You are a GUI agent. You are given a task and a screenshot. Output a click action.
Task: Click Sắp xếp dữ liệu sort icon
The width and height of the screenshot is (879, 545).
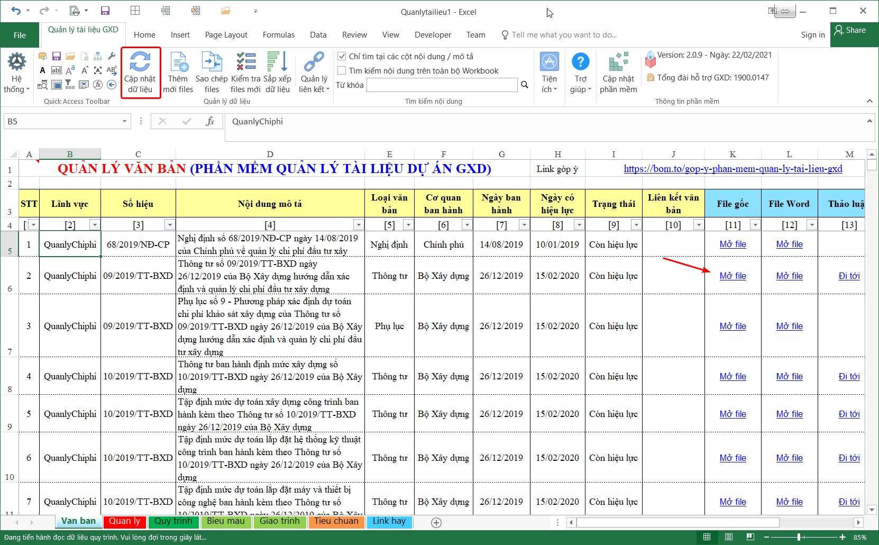click(x=278, y=62)
